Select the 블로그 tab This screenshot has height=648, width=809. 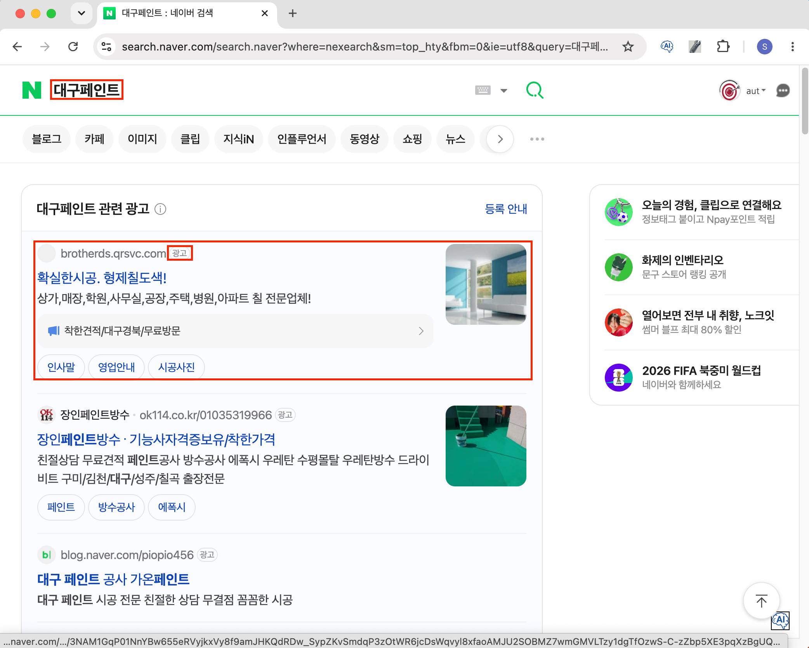coord(47,139)
